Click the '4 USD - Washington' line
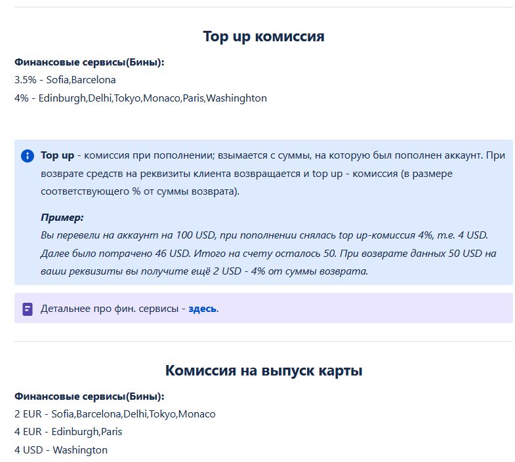515x462 pixels. click(61, 450)
